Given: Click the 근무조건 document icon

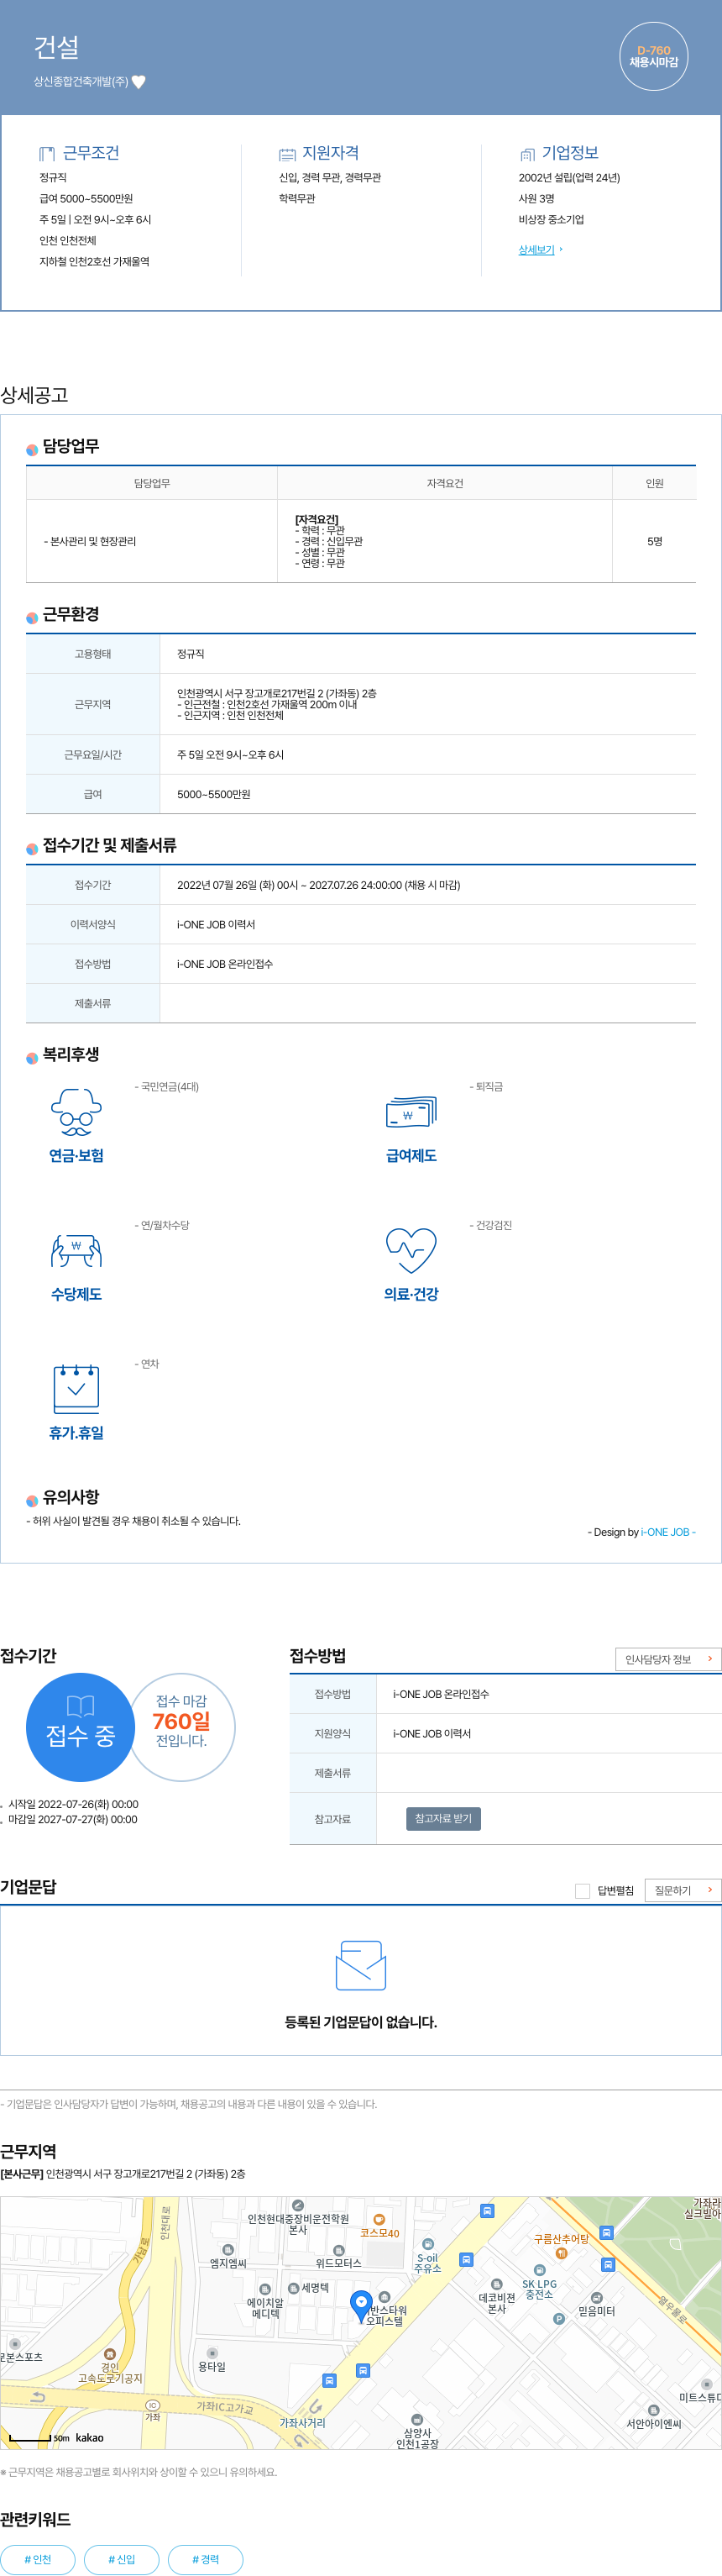Looking at the screenshot, I should [x=47, y=154].
